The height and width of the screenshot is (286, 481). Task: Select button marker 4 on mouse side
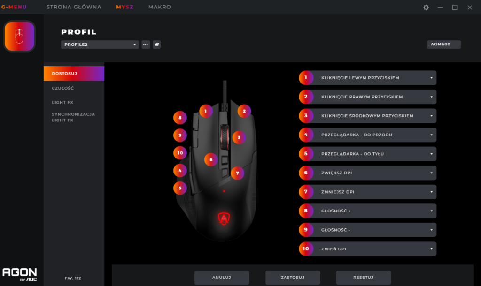point(180,171)
